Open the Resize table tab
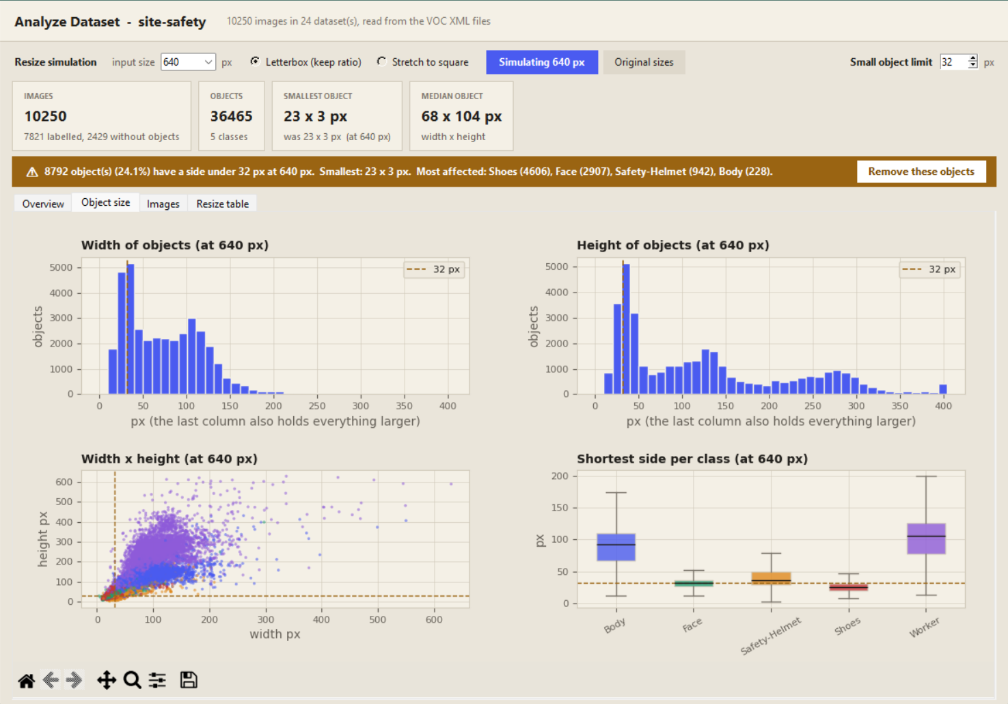The width and height of the screenshot is (1008, 704). click(223, 204)
